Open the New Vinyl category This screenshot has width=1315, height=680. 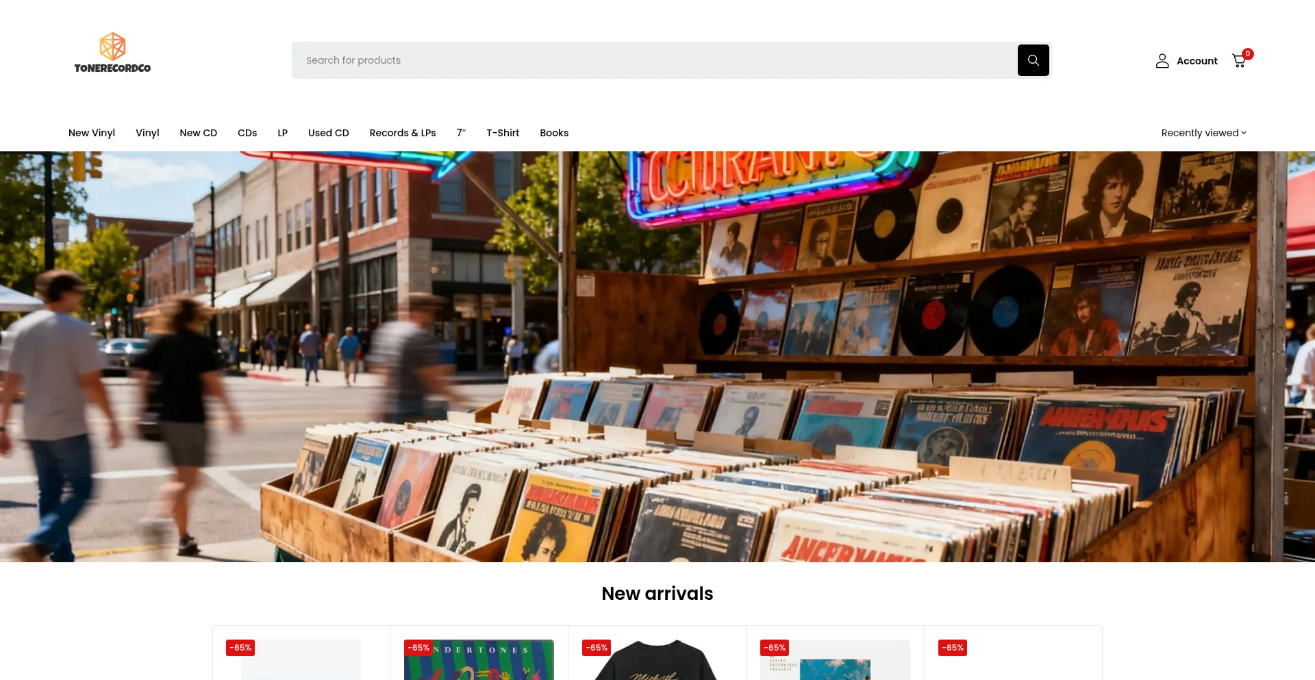(91, 133)
